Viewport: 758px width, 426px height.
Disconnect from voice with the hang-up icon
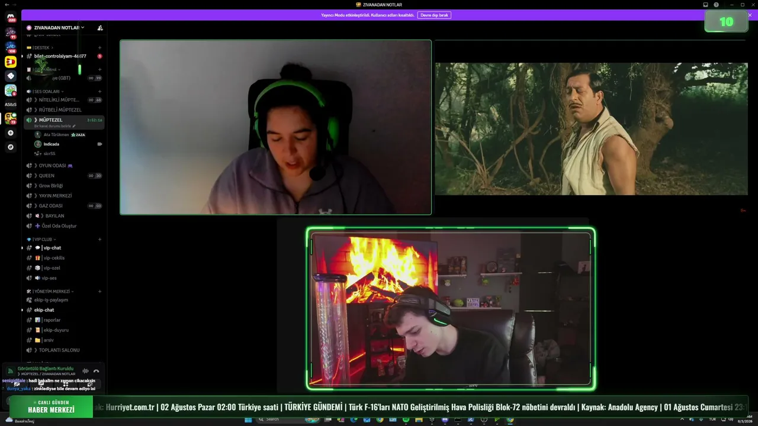[96, 371]
